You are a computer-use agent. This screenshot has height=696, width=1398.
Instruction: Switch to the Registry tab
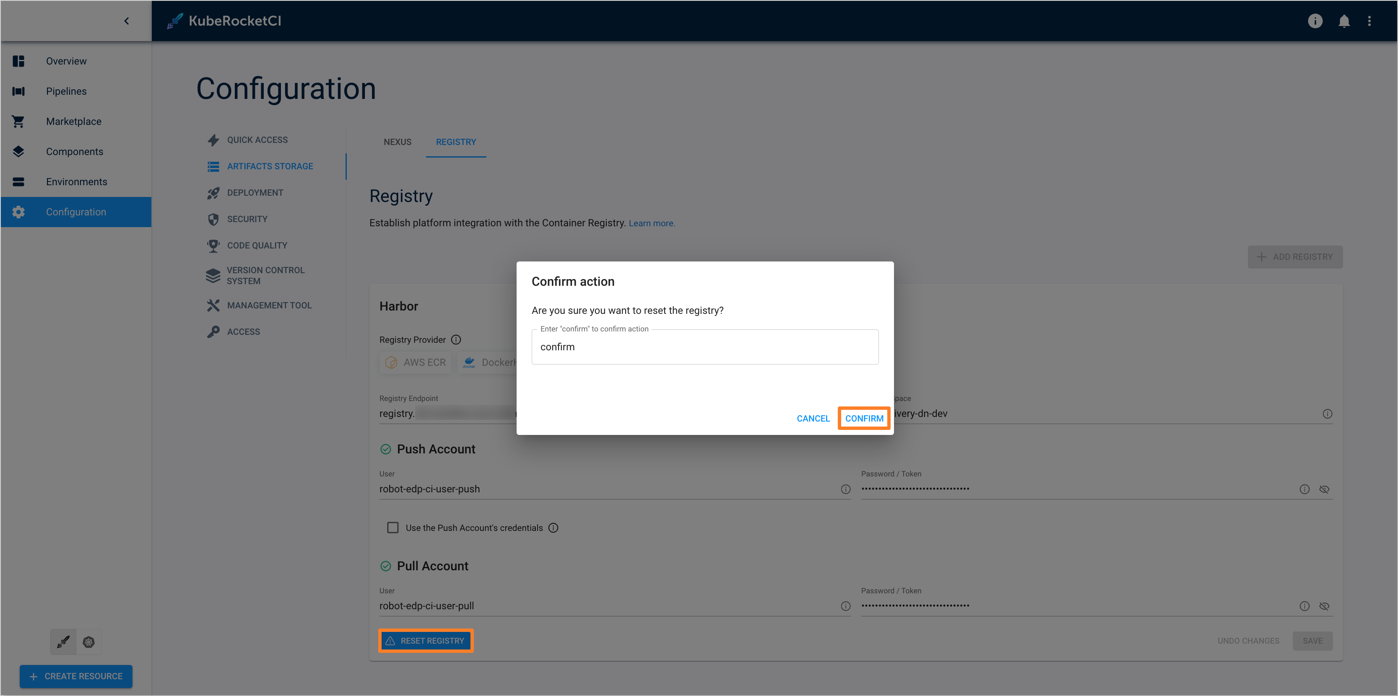click(456, 142)
